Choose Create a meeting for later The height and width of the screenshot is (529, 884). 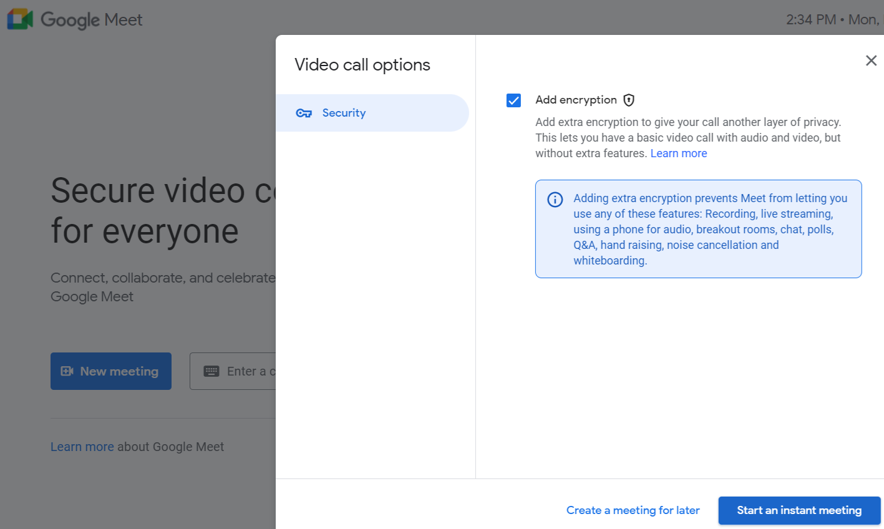pos(633,510)
